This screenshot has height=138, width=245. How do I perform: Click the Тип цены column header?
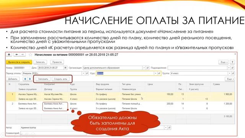(x=126, y=84)
